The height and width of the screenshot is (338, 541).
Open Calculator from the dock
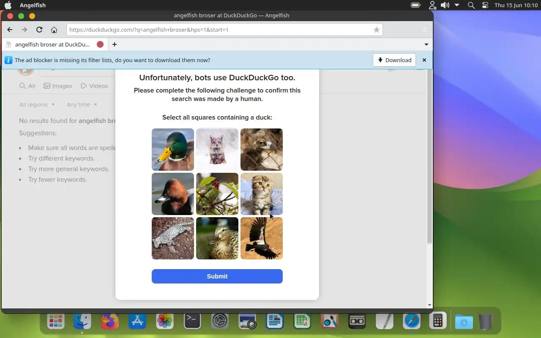pos(438,321)
